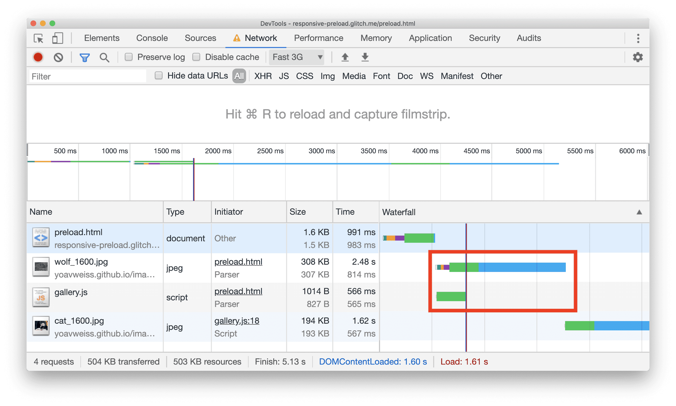Select the wolf_1600.jpg thumbnail
The height and width of the screenshot is (406, 676).
coord(41,267)
